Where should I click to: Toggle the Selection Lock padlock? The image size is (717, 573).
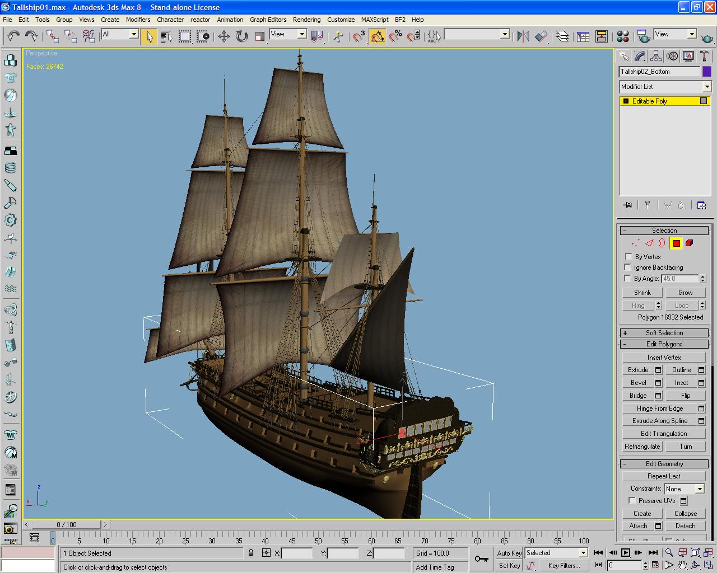tap(251, 553)
